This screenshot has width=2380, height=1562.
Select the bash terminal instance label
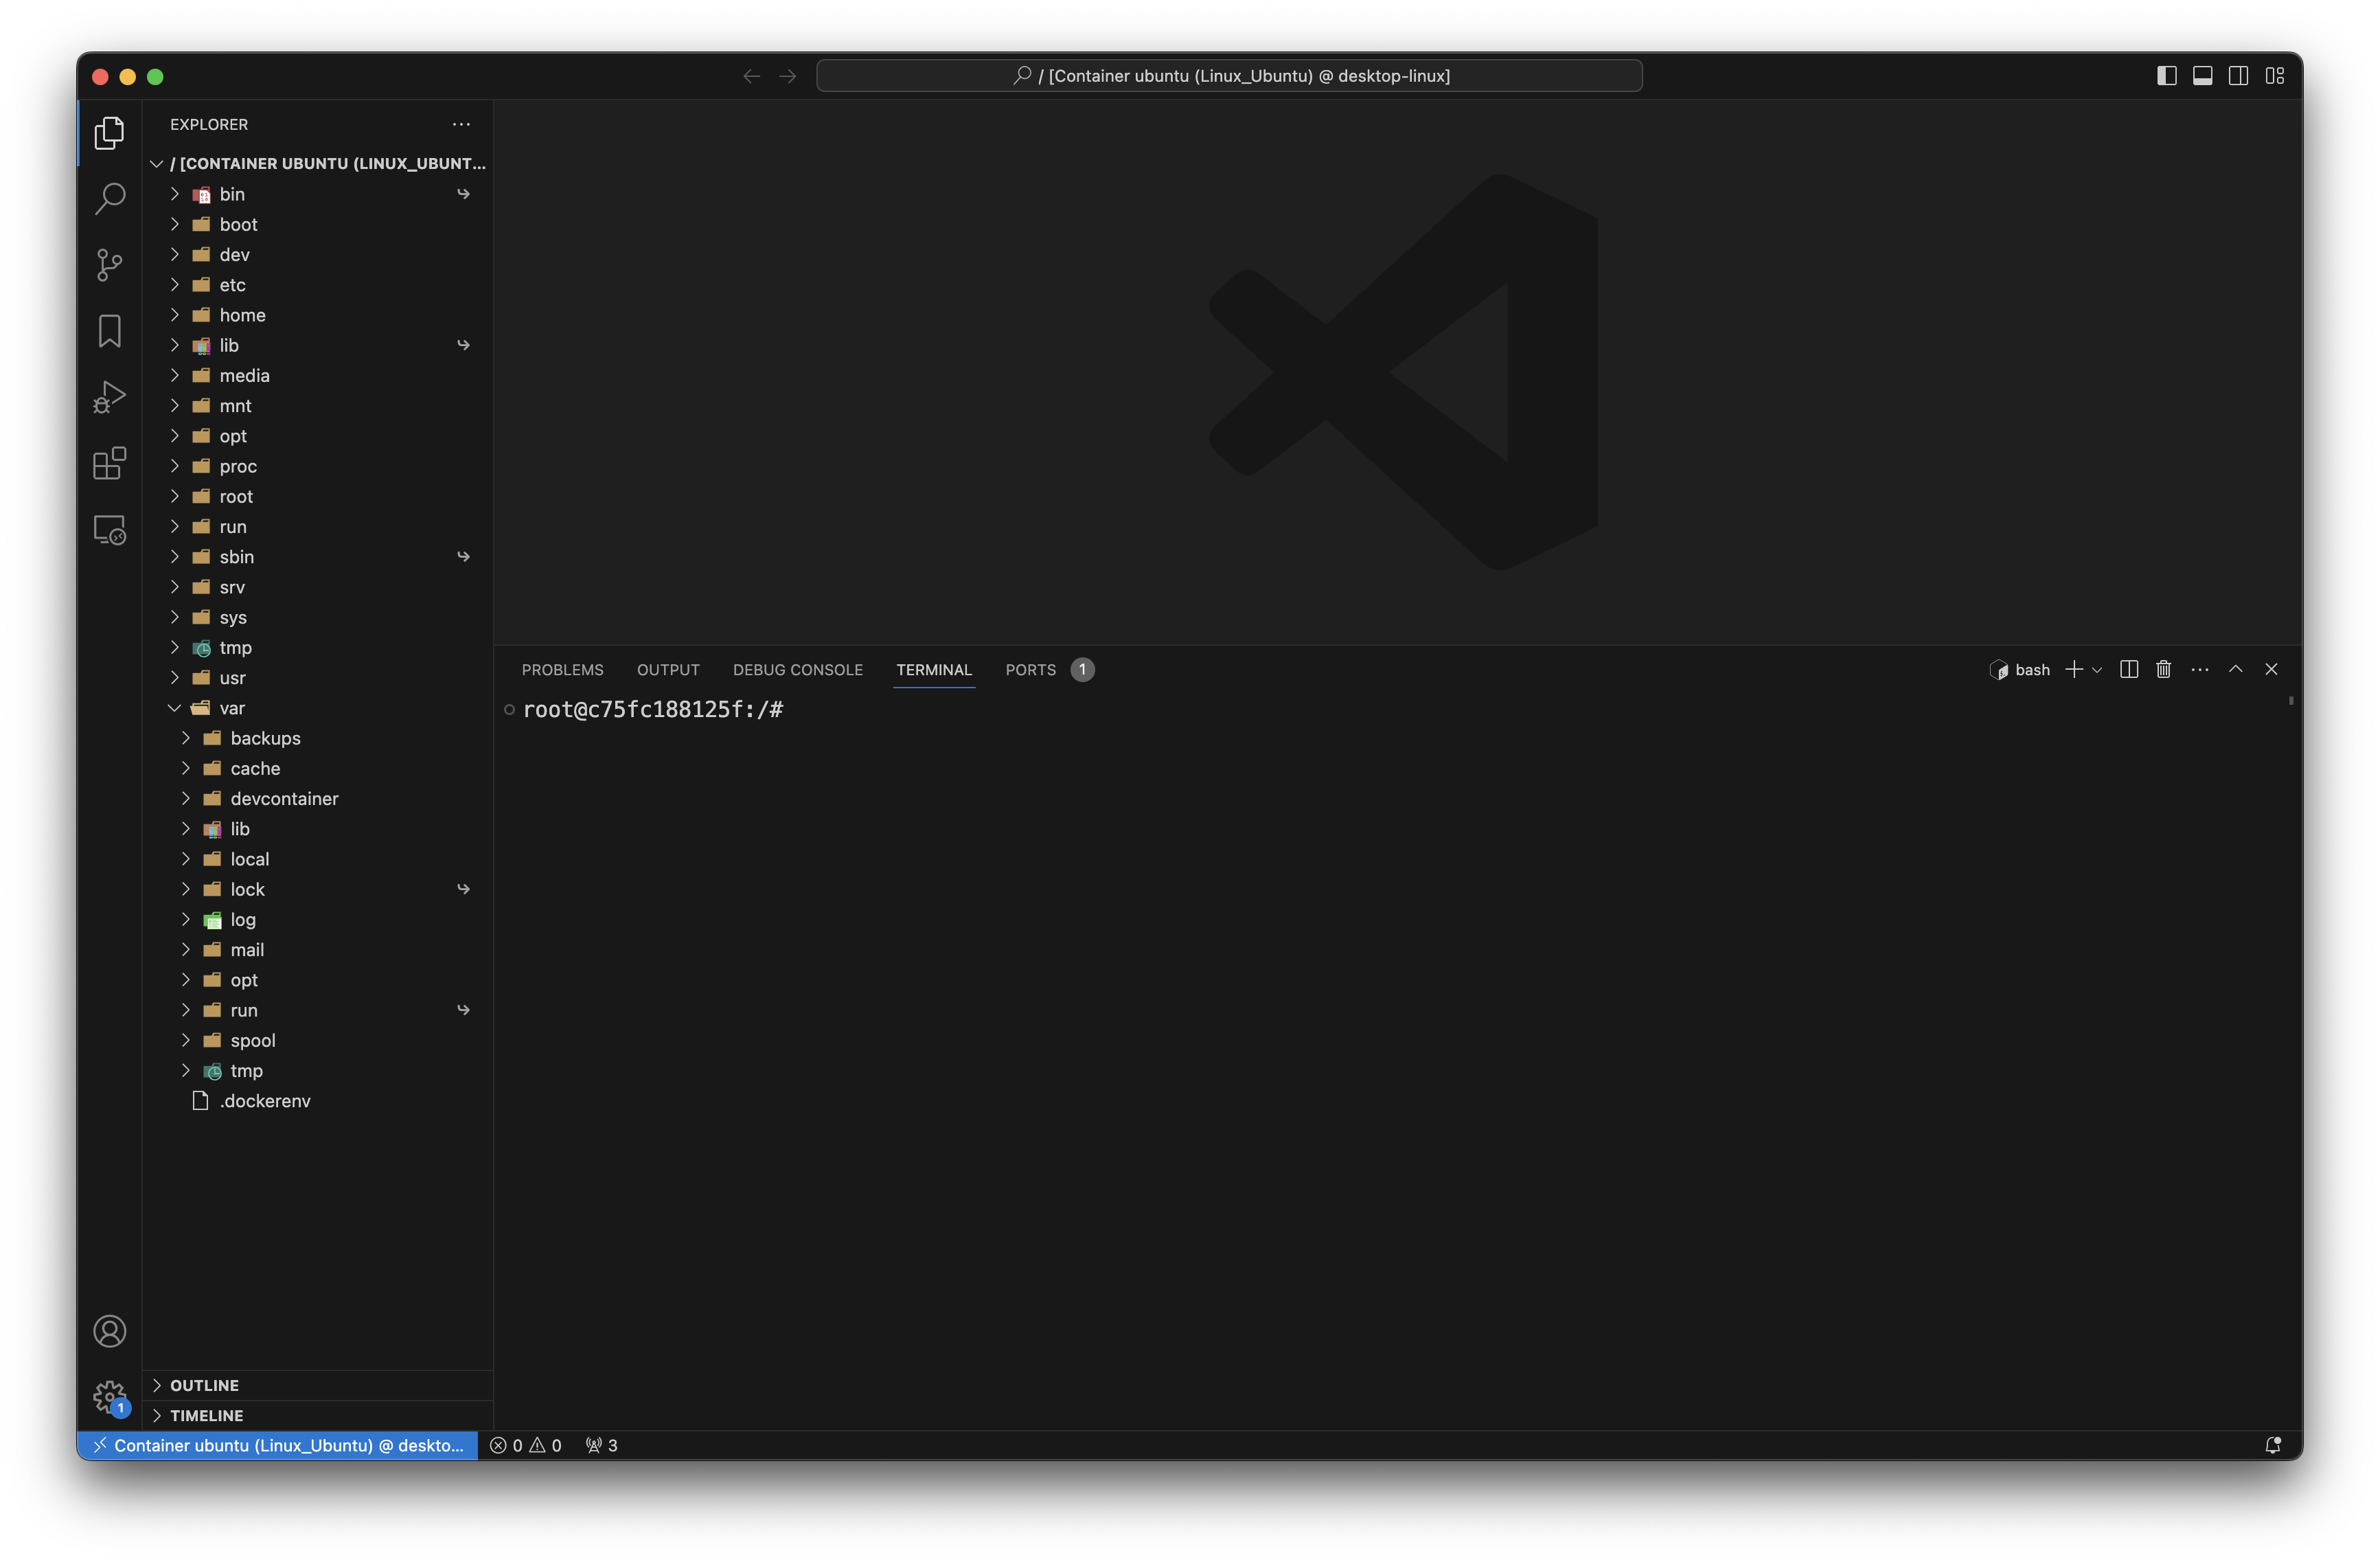click(x=2019, y=670)
